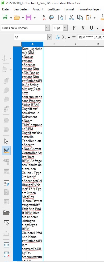Toggle underline formatting (U)
Viewport: 104px width, 262px height.
pyautogui.click(x=91, y=28)
